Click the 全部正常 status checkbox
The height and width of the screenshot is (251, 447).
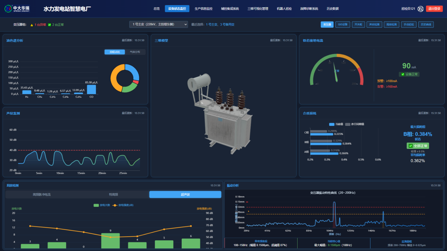pyautogui.click(x=411, y=146)
